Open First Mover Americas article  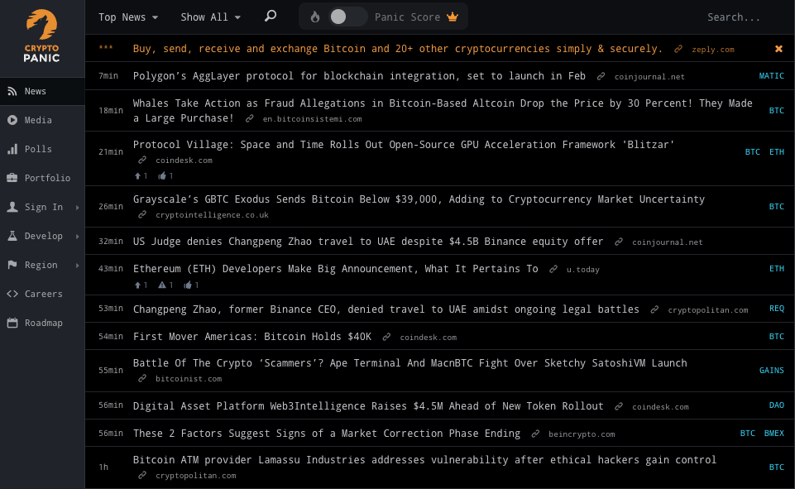click(252, 337)
